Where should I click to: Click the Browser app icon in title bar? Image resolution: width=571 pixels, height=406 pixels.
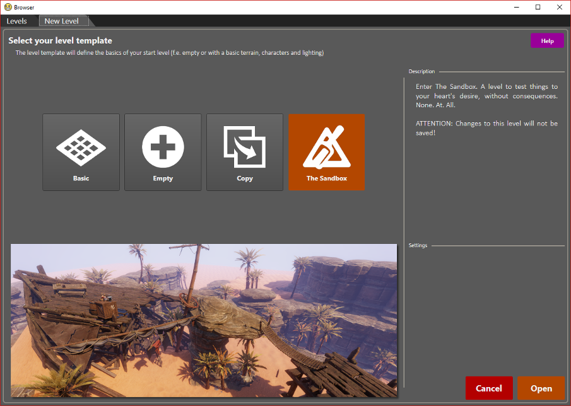tap(8, 7)
